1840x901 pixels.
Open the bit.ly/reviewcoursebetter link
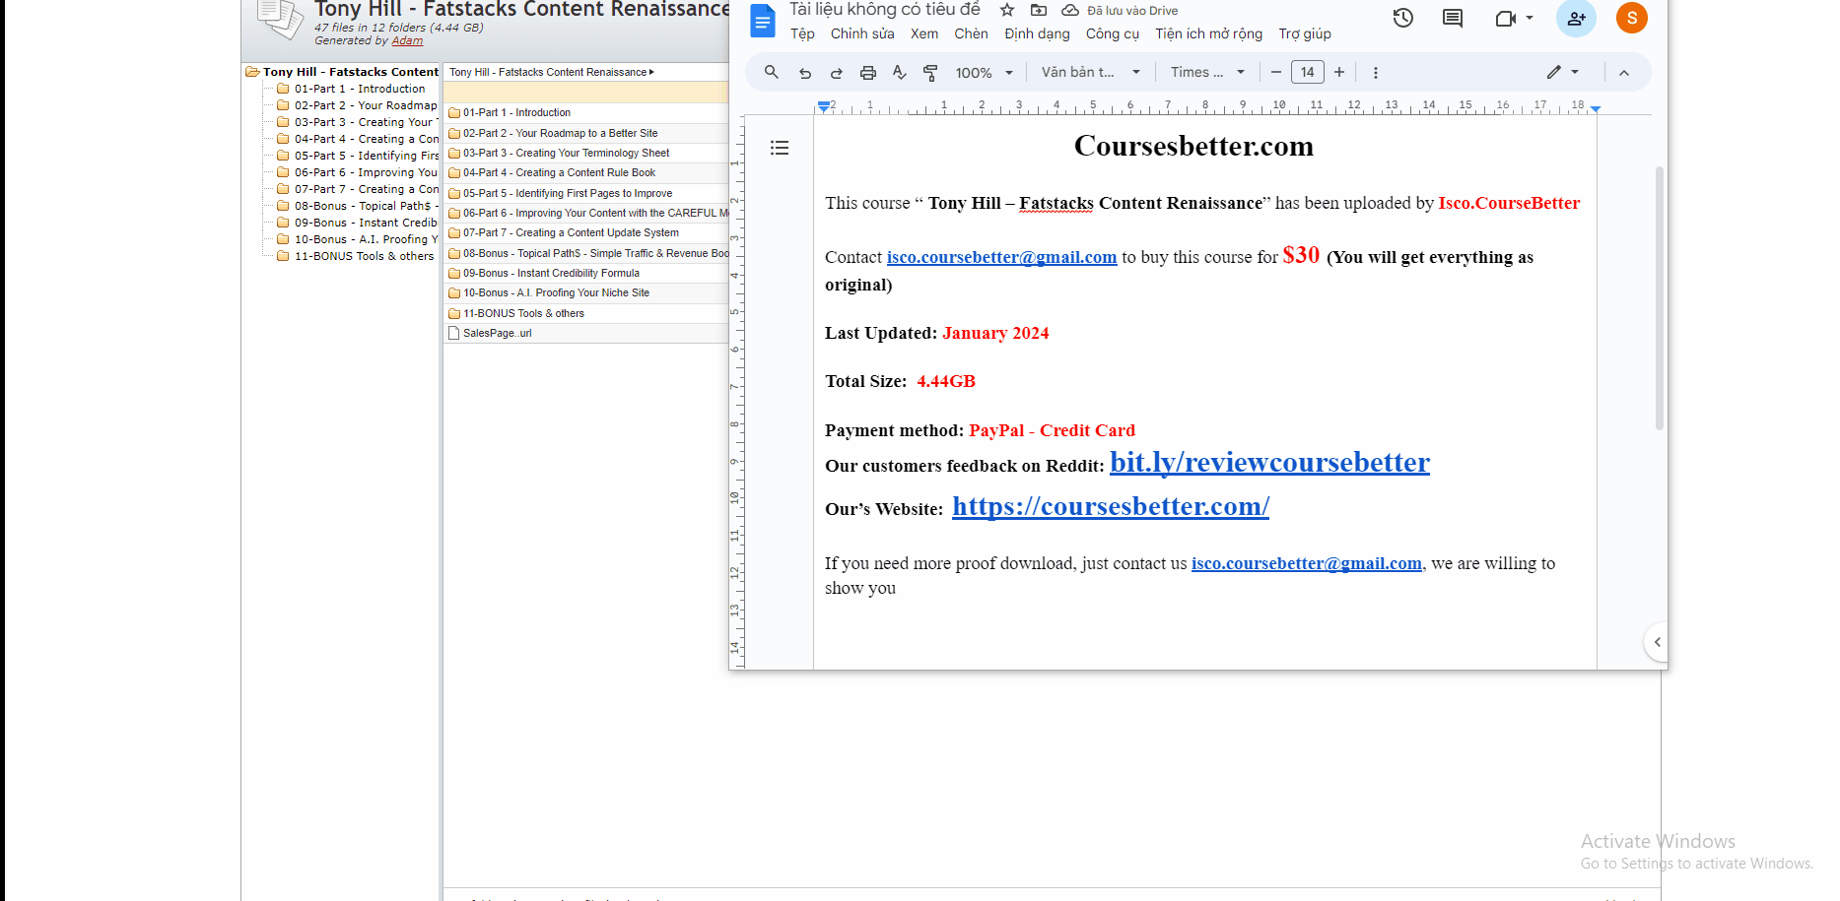(1269, 462)
